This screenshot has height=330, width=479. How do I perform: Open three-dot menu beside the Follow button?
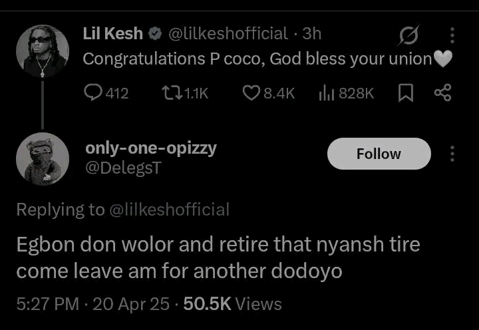[x=452, y=154]
